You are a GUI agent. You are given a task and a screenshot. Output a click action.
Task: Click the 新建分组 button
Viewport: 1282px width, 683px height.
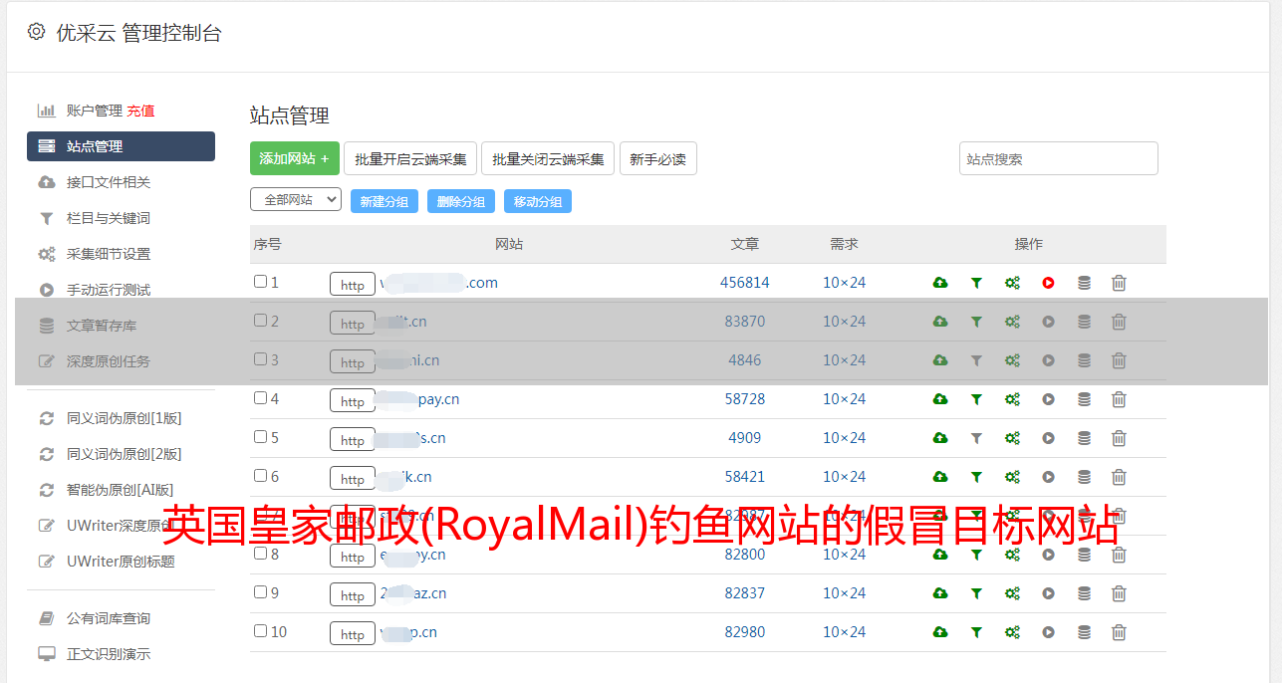(x=385, y=201)
